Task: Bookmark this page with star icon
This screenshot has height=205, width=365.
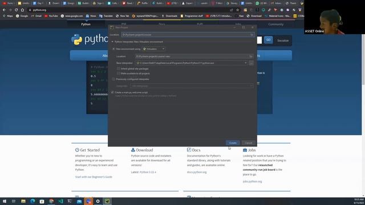Action: coord(238,10)
